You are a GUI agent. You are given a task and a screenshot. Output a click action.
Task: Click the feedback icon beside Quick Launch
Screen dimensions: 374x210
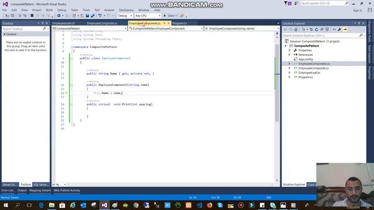click(296, 3)
